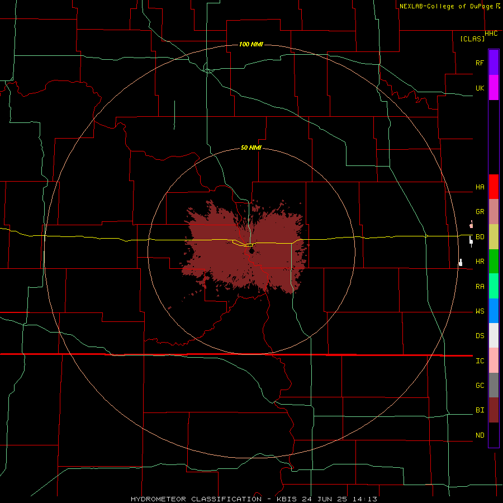The height and width of the screenshot is (503, 503).
Task: Click the magenta UK color swatch
Action: pyautogui.click(x=493, y=88)
